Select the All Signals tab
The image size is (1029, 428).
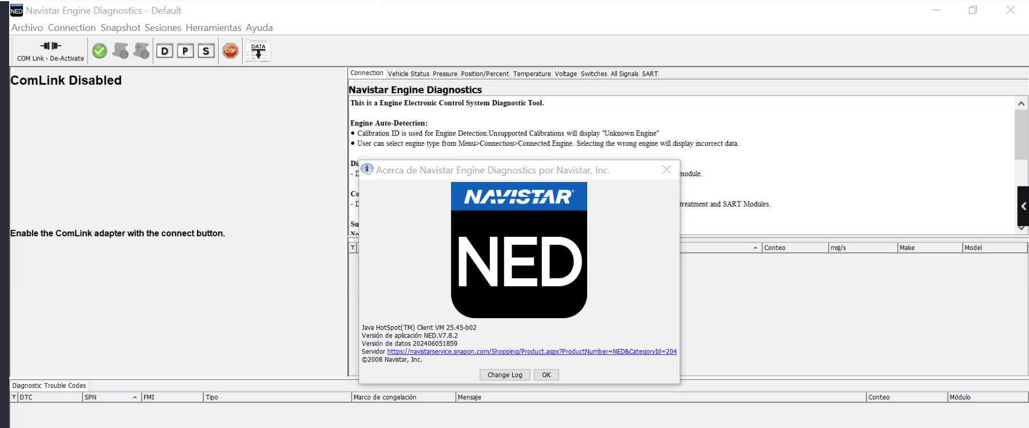click(624, 74)
